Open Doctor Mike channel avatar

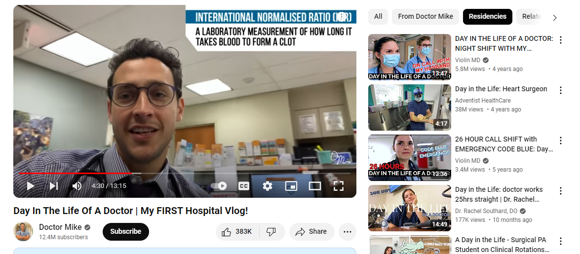click(23, 232)
